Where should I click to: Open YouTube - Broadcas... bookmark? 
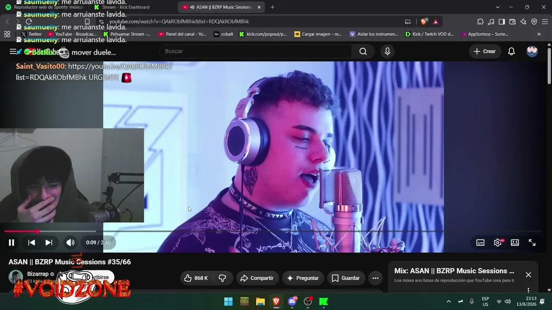[x=72, y=34]
